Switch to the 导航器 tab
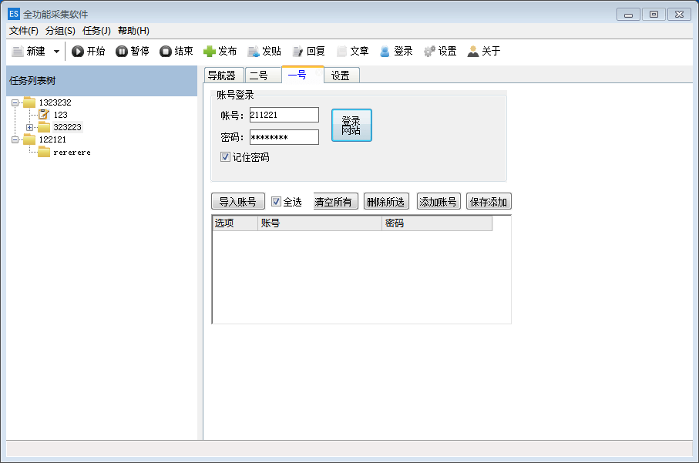Screen dimensions: 699x463 (x=224, y=75)
